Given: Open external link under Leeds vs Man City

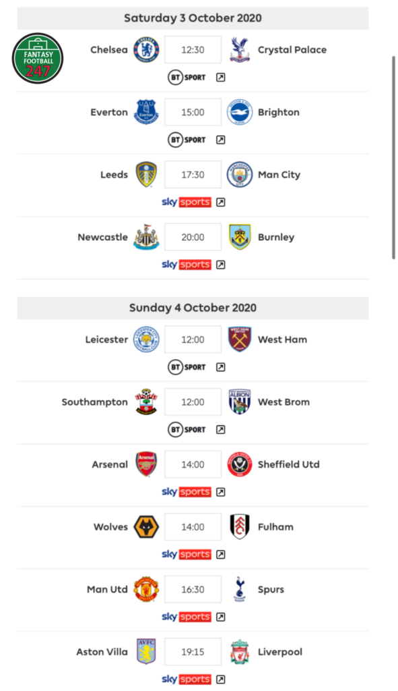Looking at the screenshot, I should [221, 202].
